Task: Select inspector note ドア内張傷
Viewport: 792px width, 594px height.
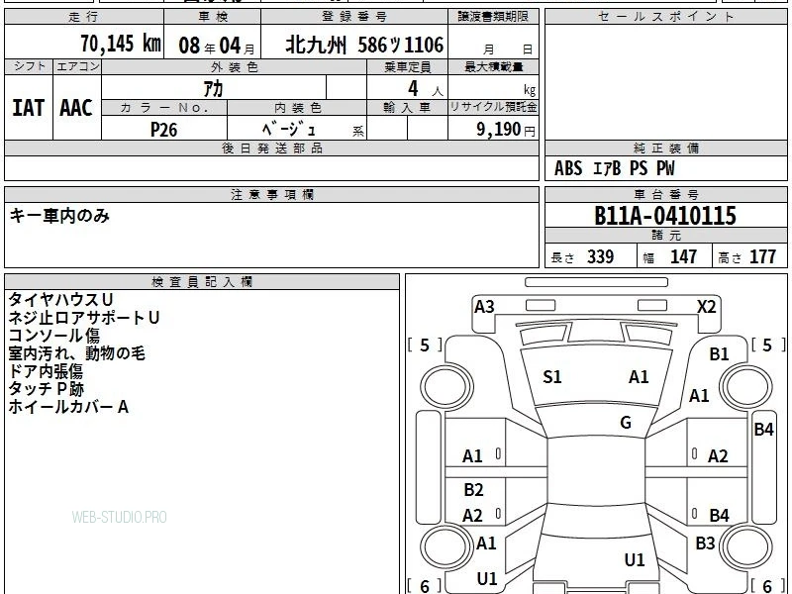Action: 46,371
